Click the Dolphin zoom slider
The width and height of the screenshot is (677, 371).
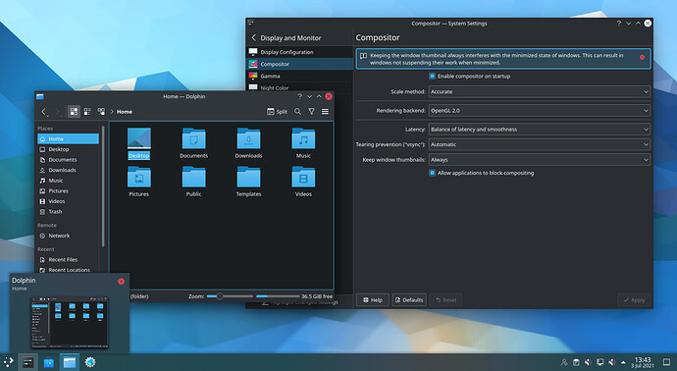230,296
